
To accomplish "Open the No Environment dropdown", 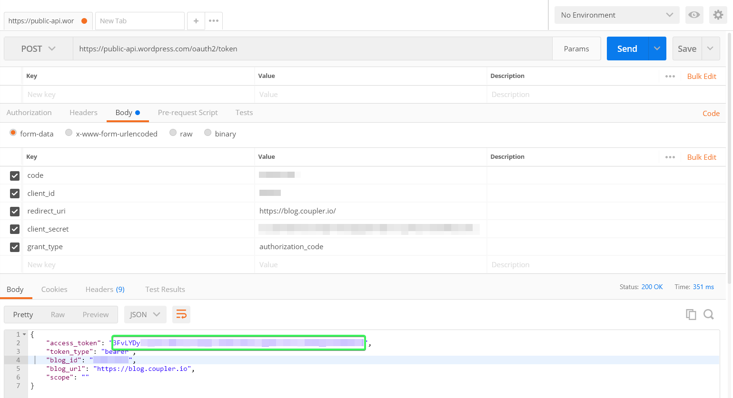I will click(616, 15).
